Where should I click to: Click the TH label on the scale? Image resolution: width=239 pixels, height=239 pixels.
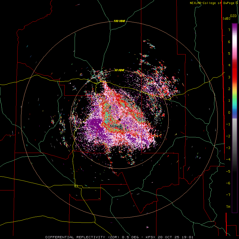coord(228,207)
